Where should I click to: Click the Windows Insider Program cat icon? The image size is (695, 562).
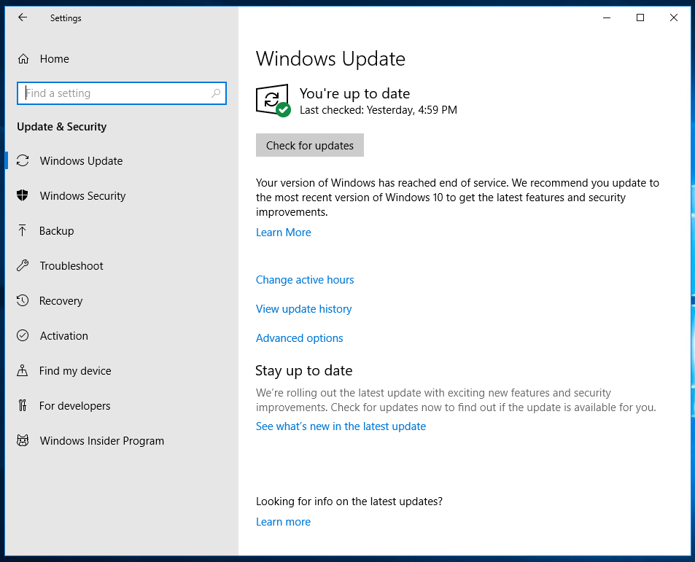pyautogui.click(x=23, y=440)
